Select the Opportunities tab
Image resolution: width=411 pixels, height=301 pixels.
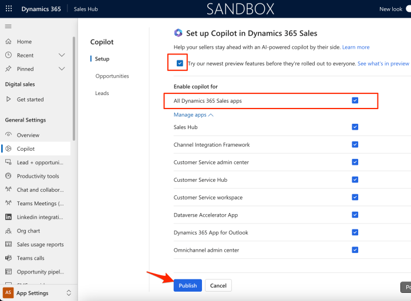coord(112,76)
